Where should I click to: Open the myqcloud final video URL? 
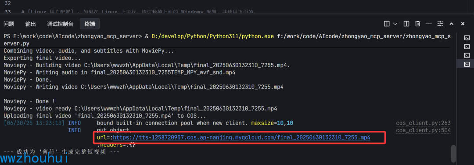click(241, 138)
